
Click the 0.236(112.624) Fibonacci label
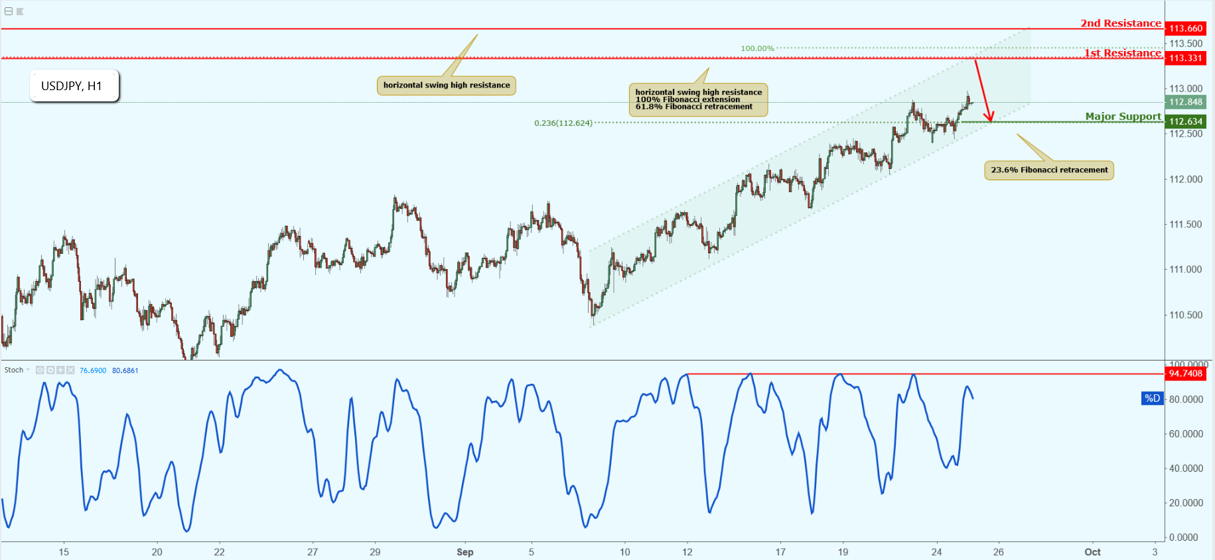click(563, 123)
